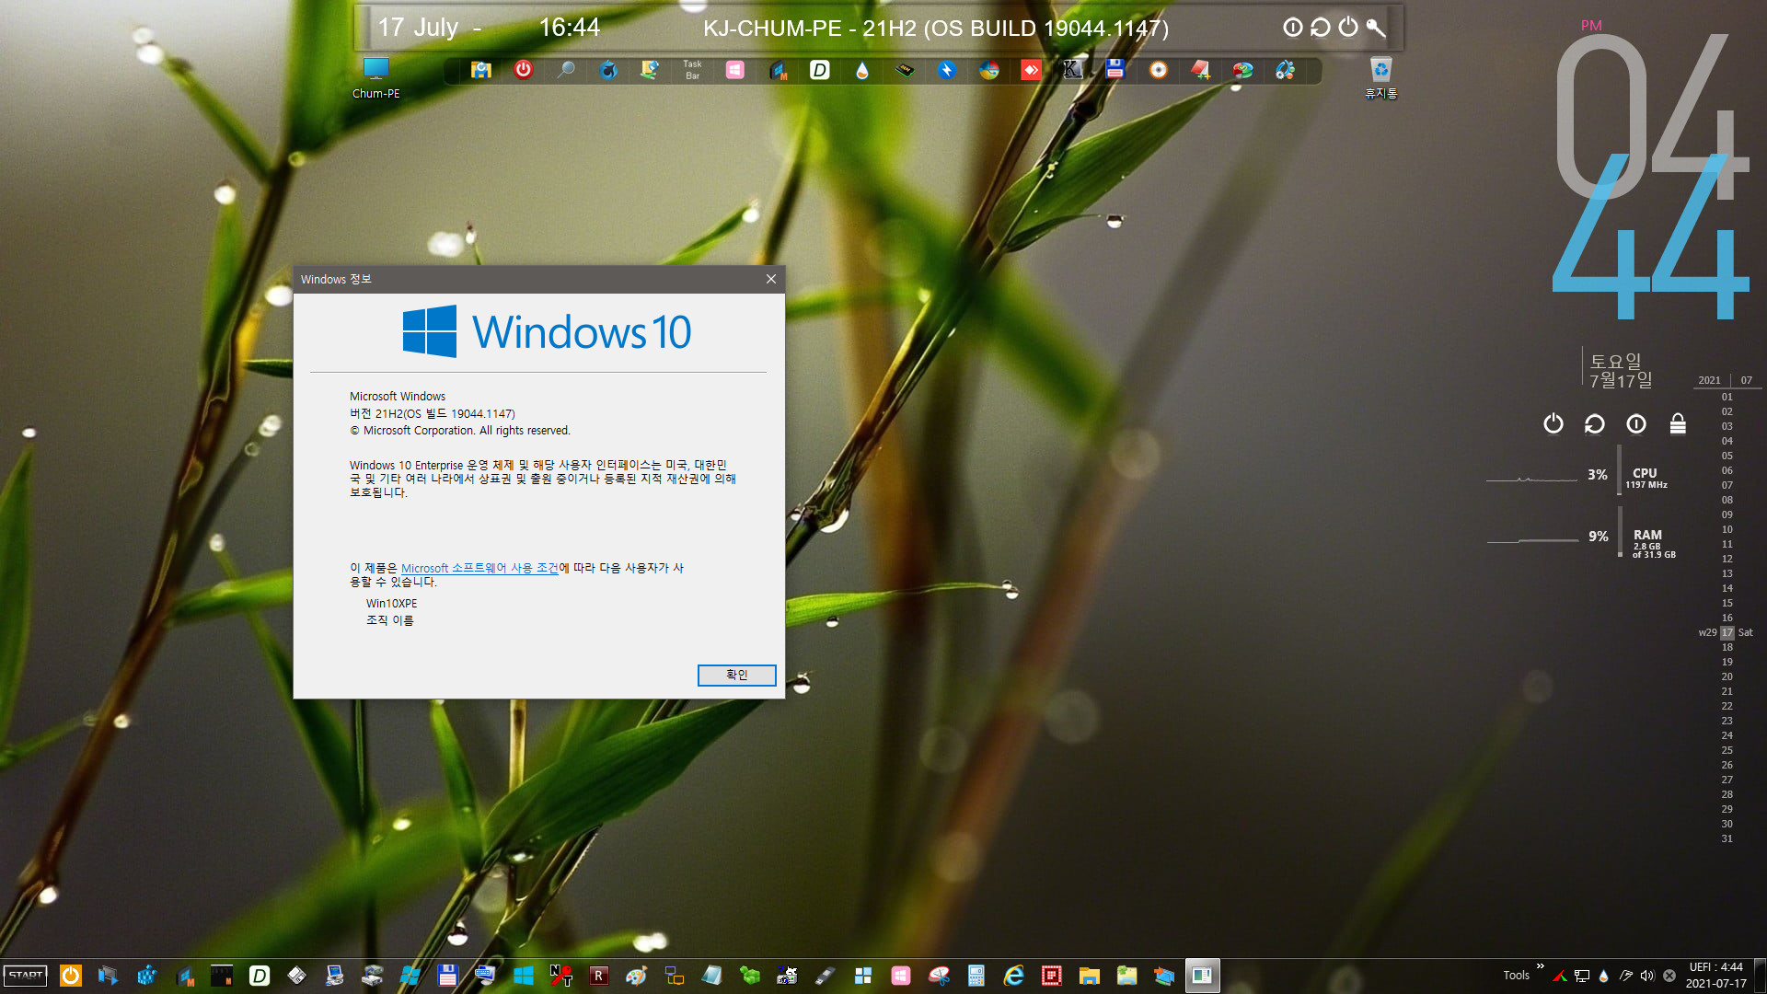Click the padlock lock icon in right-side widget
The width and height of the screenshot is (1767, 994).
[1678, 423]
